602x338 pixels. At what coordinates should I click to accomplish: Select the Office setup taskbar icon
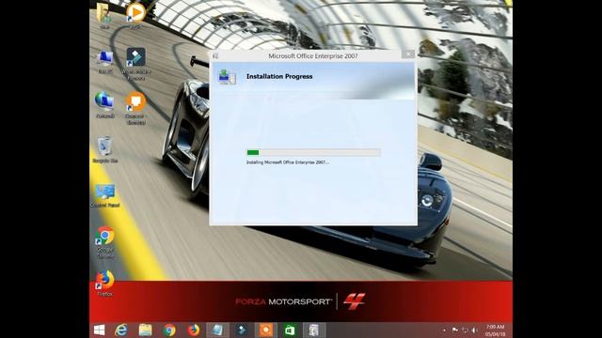coord(313,330)
